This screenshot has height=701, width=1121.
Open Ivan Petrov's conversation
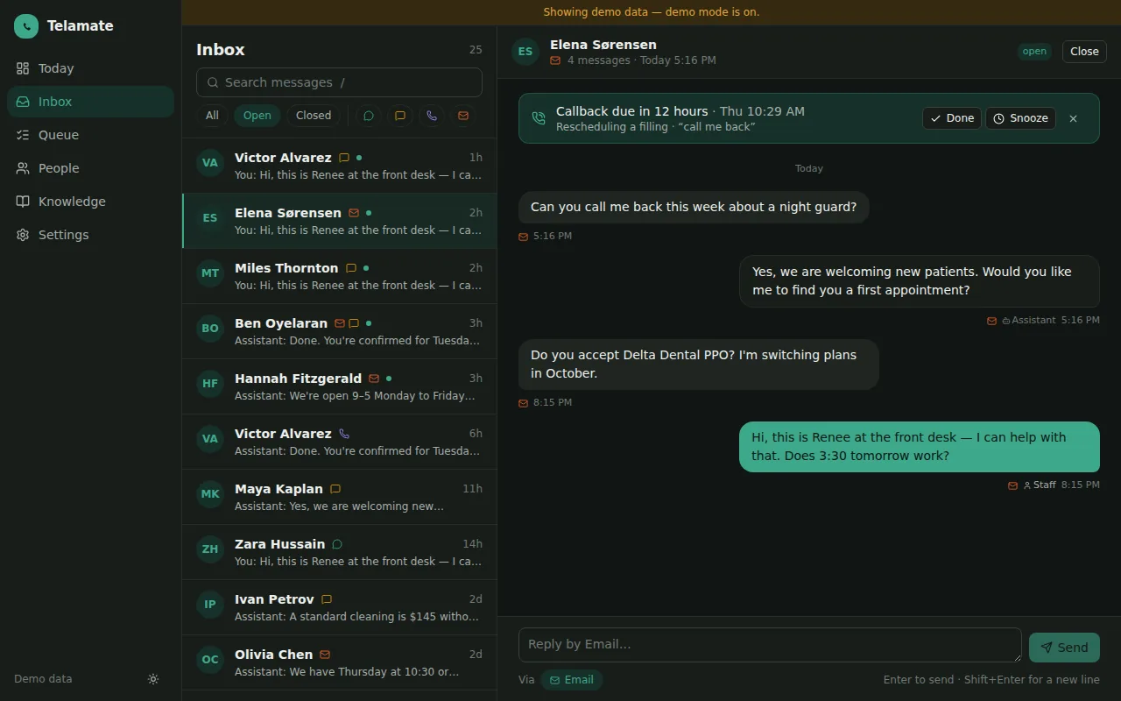click(x=339, y=607)
